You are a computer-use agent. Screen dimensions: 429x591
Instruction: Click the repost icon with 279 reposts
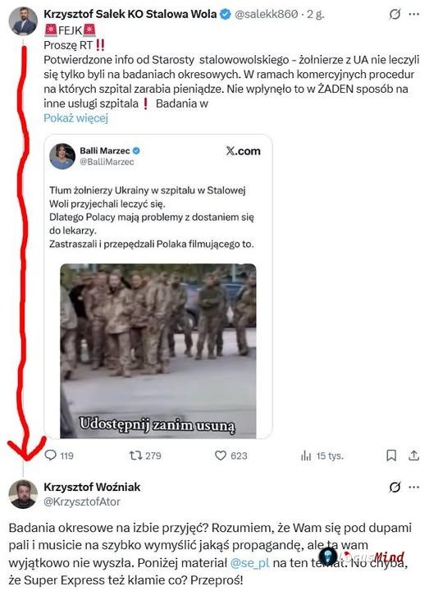point(135,456)
